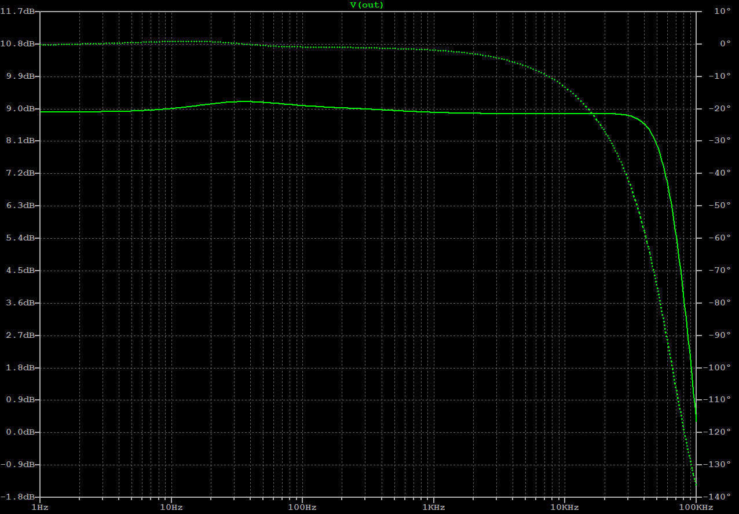
Task: Select the 6.3dB axis tick label
Action: (x=20, y=206)
